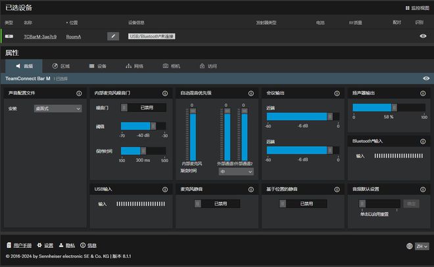
Task: Open info for 扬声器输出 panel
Action: [x=423, y=93]
